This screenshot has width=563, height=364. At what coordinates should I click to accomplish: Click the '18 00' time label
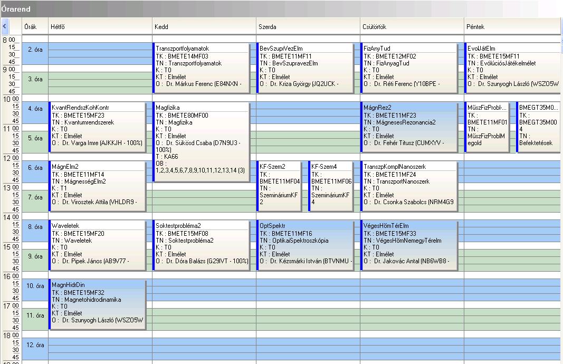11,336
